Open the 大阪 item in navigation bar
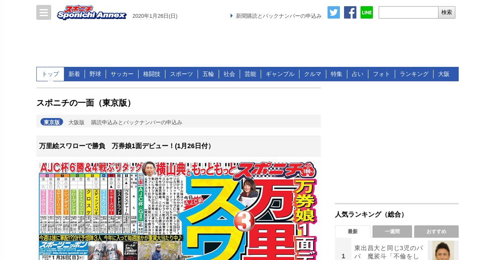The image size is (495, 260). click(444, 74)
